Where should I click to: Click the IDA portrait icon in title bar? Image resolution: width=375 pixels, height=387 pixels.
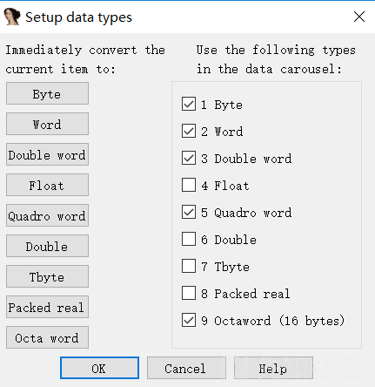pos(12,17)
